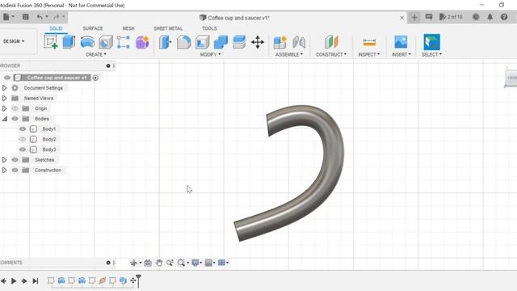Screen dimensions: 517x291
Task: Switch to SHEET METAL tab
Action: click(168, 29)
